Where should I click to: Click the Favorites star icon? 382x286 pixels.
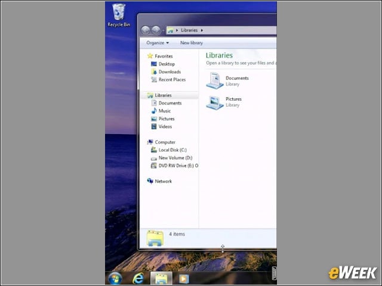click(150, 56)
